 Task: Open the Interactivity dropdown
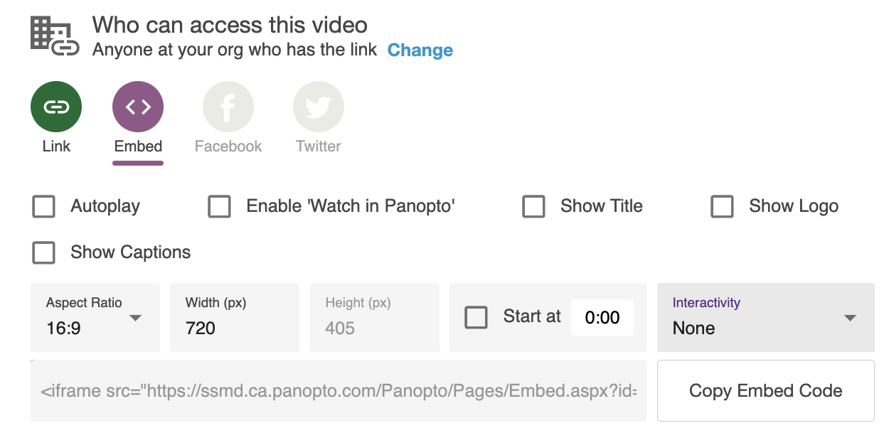click(848, 319)
